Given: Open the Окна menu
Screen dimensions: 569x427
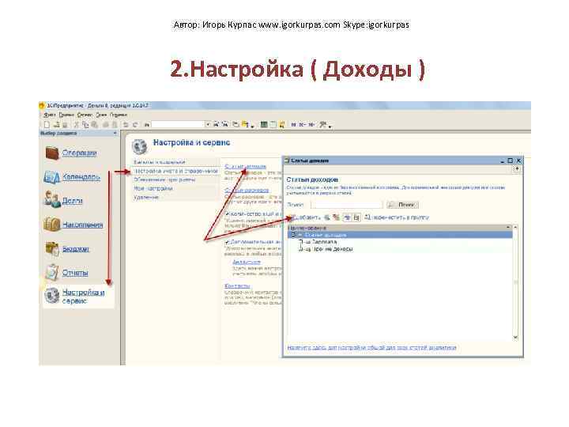Looking at the screenshot, I should (101, 115).
